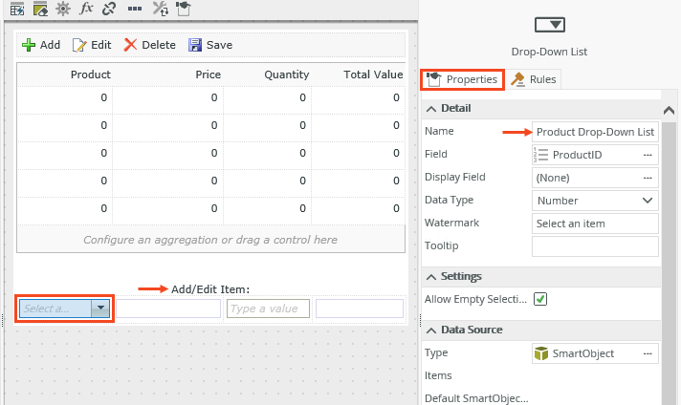
Task: Click the ellipsis button beside SmartObject type
Action: tap(648, 353)
